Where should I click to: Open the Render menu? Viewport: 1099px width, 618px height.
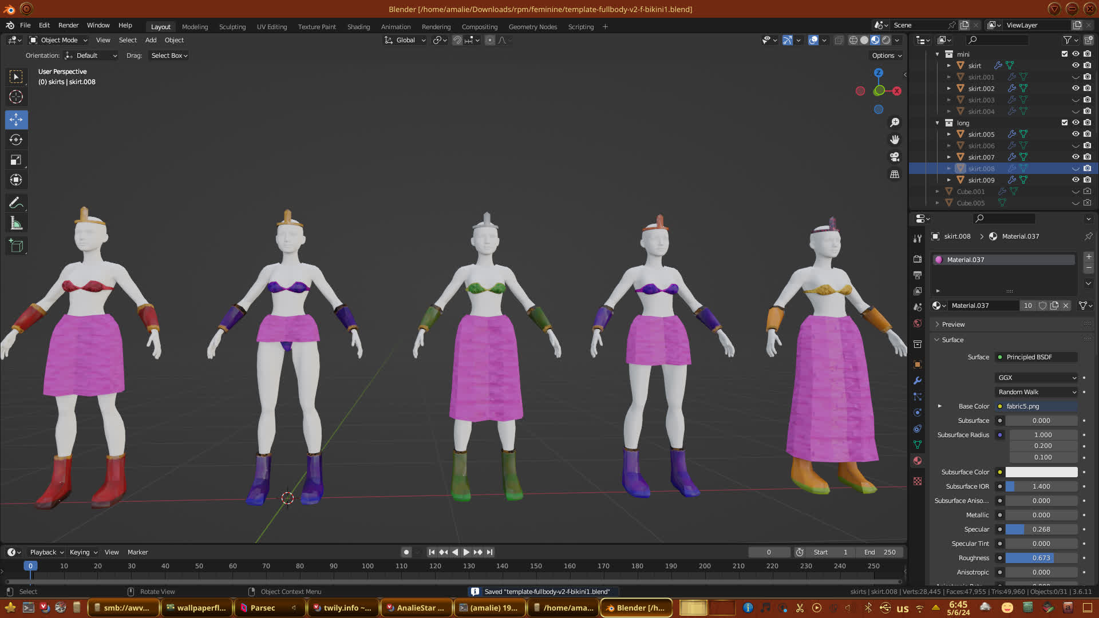tap(68, 25)
